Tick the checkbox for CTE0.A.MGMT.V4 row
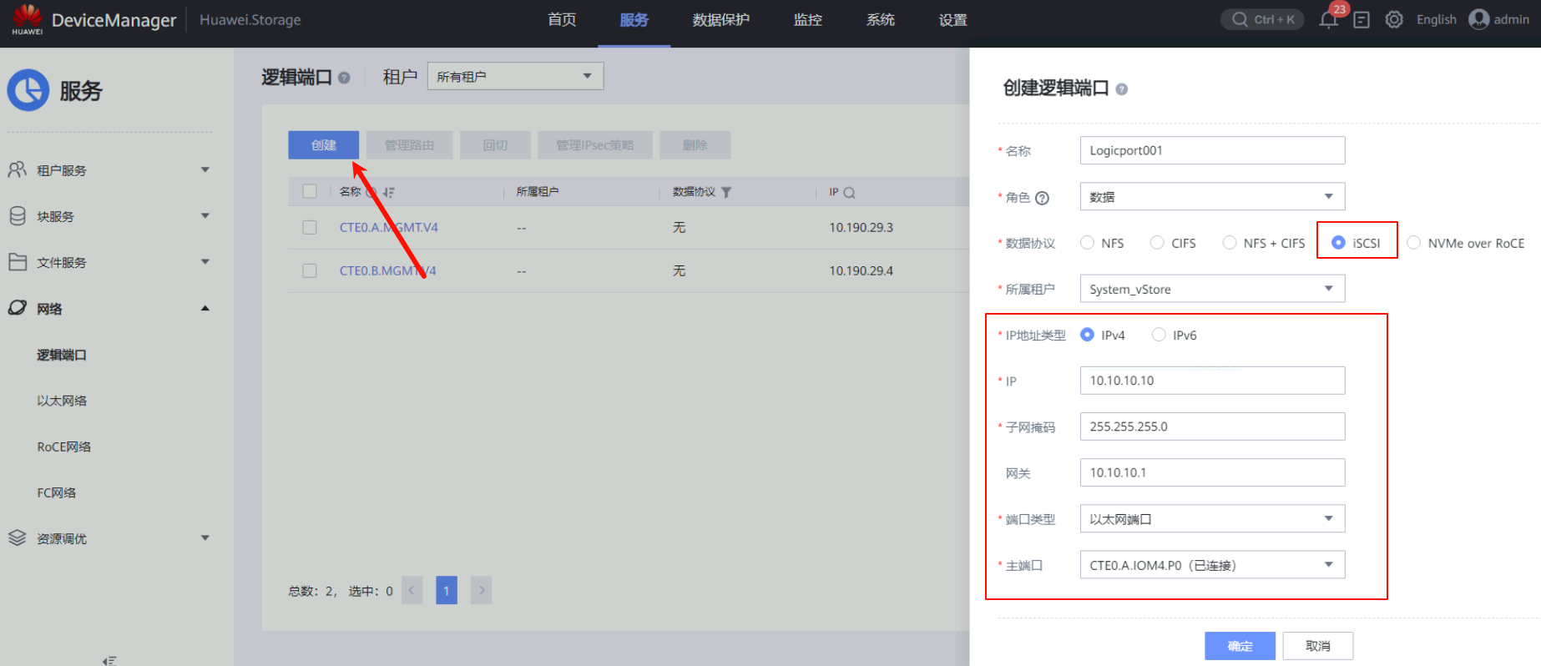Viewport: 1541px width, 666px height. (x=310, y=227)
